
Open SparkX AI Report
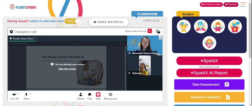pos(209,73)
